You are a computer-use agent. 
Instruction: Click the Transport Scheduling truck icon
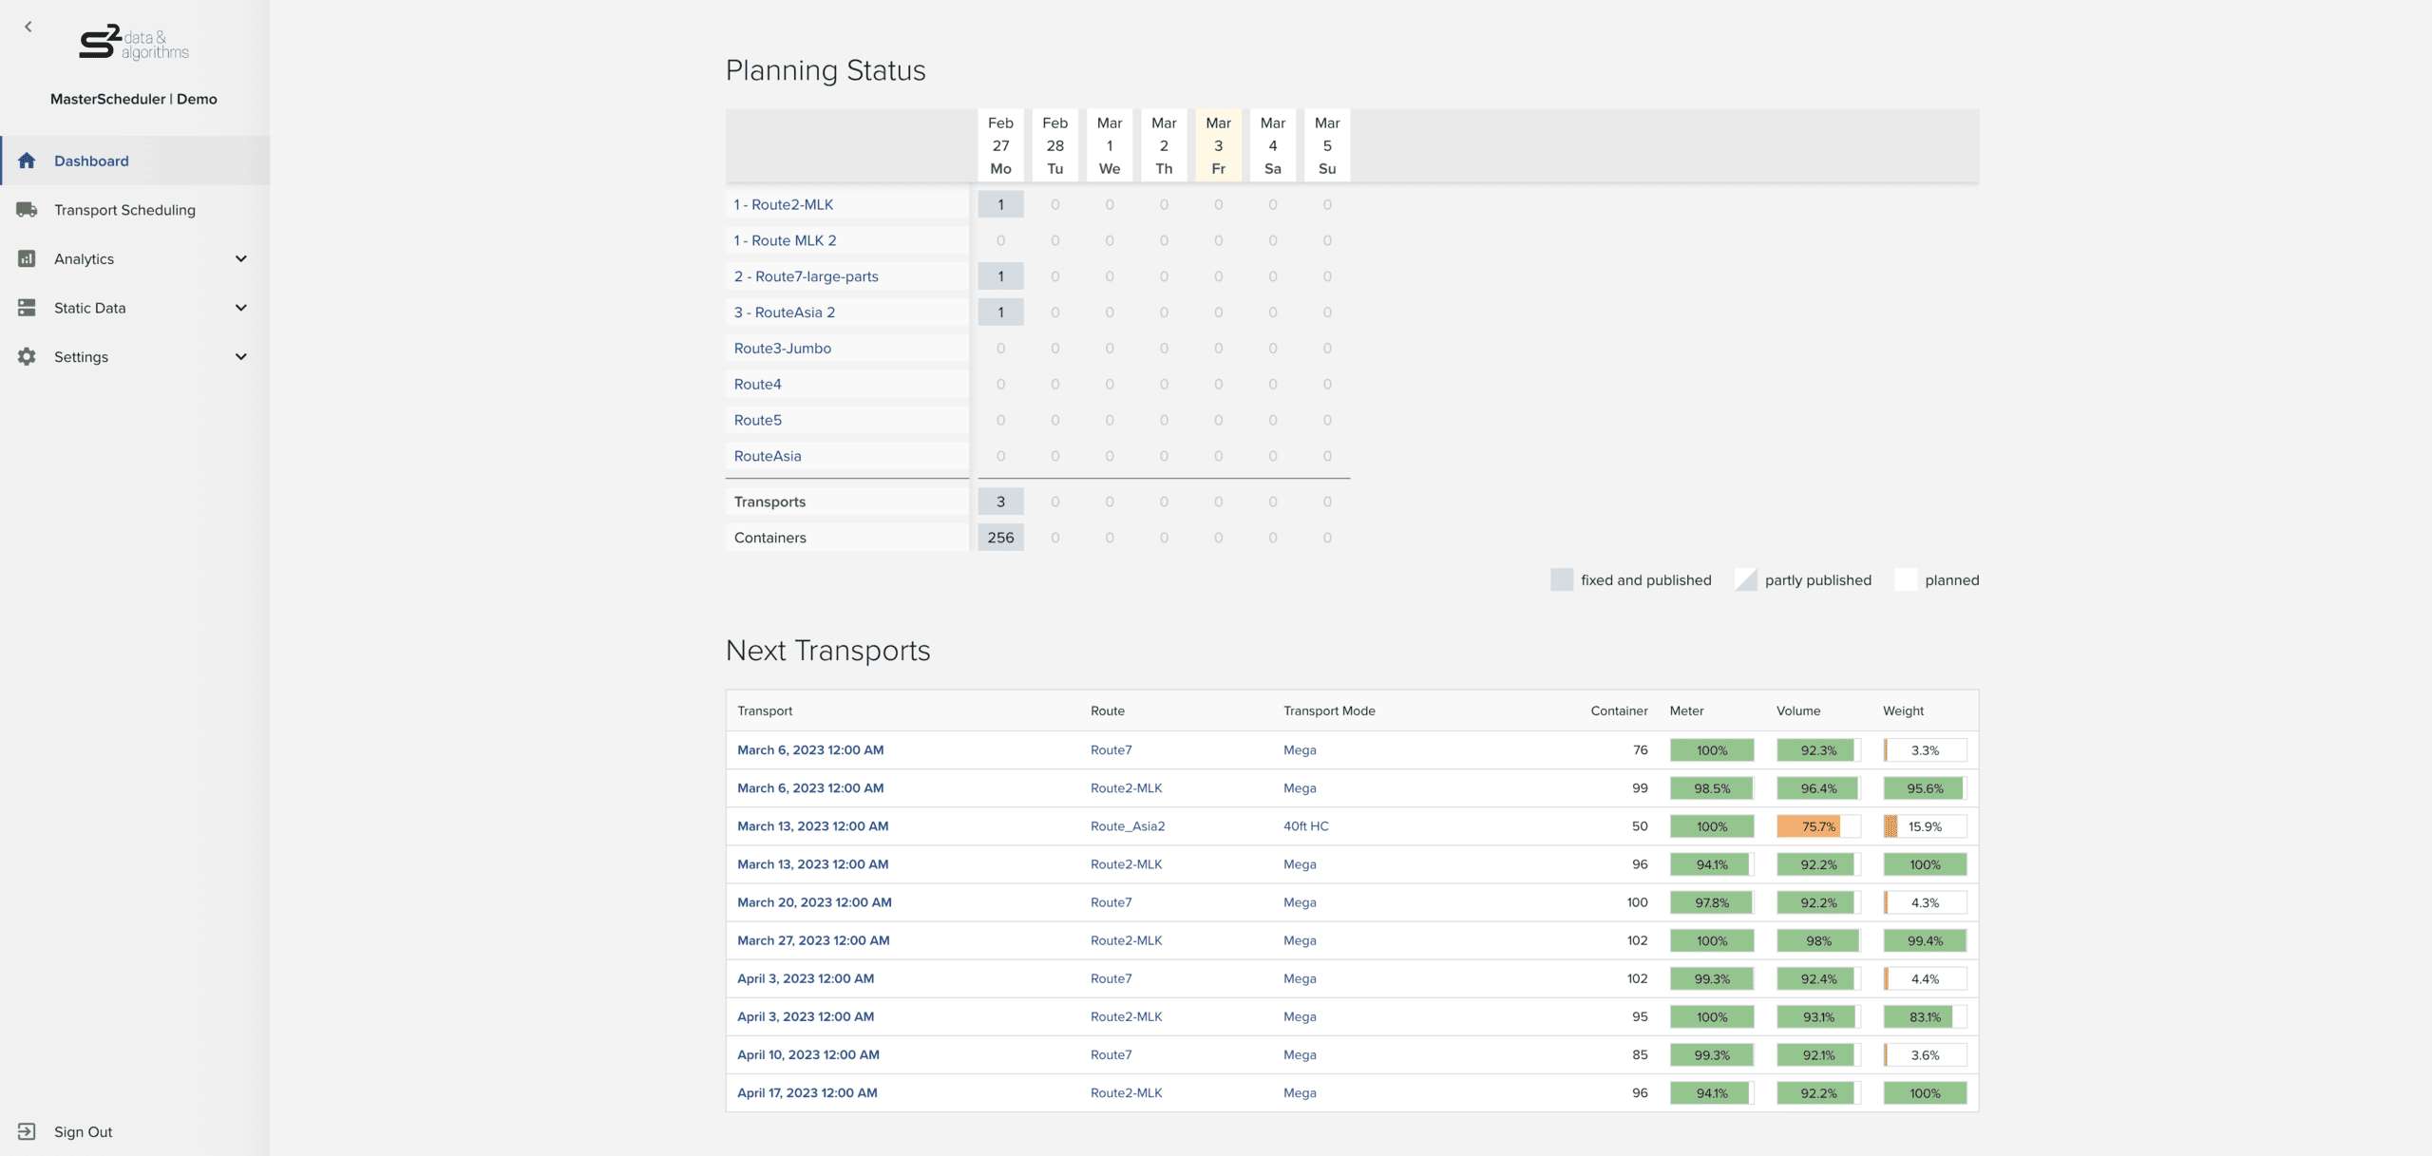click(27, 210)
